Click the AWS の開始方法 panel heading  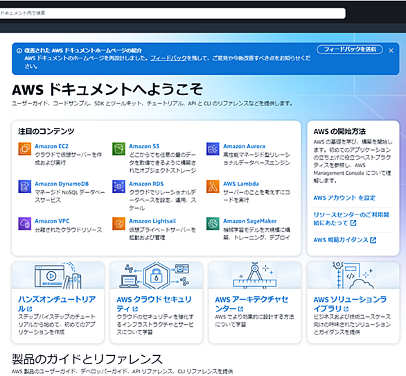[x=339, y=132]
